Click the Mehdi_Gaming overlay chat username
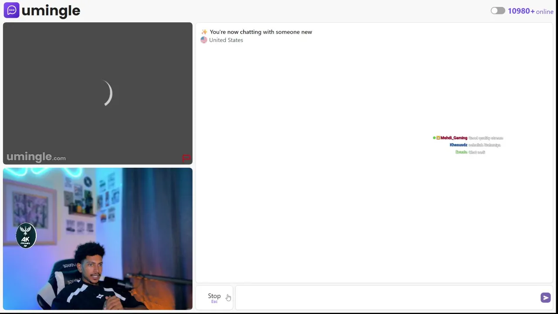558x314 pixels. pyautogui.click(x=454, y=138)
